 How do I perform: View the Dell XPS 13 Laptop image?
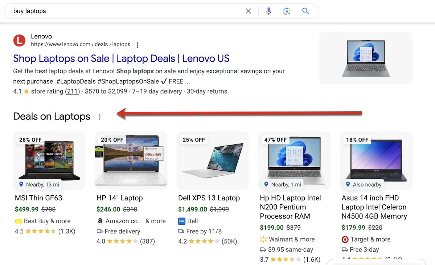[213, 160]
